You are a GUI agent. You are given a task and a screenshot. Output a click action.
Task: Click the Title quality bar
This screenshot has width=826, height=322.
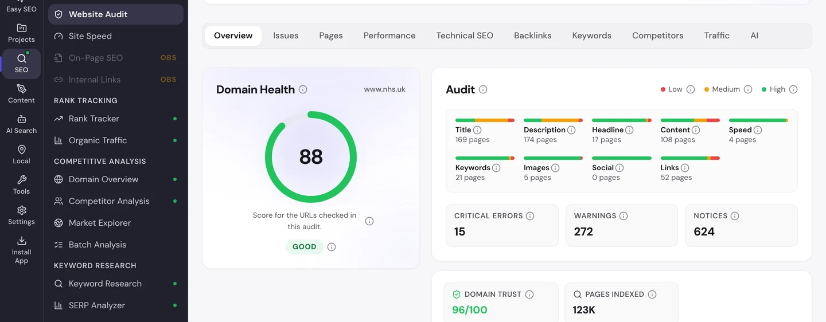[485, 120]
